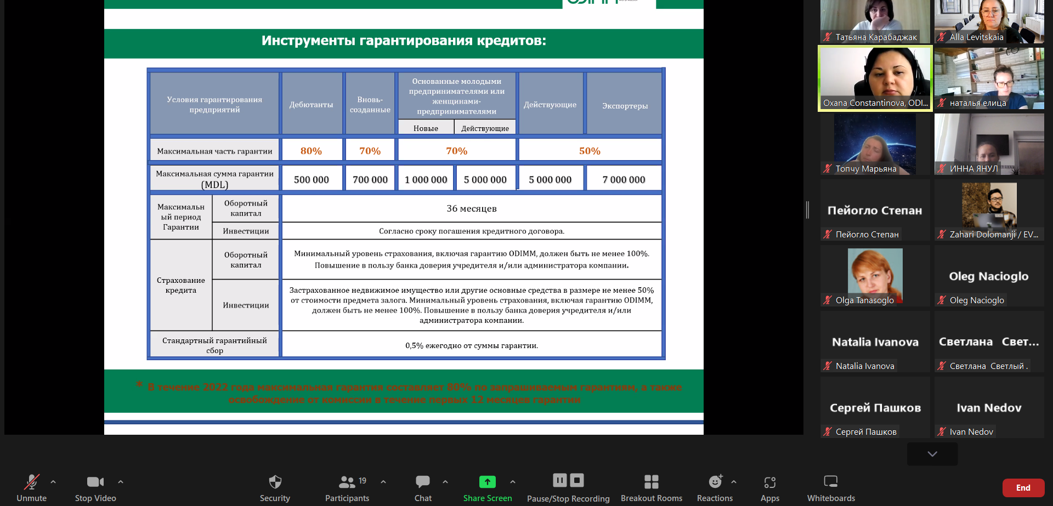The image size is (1053, 506).
Task: Stop the video camera
Action: (95, 482)
